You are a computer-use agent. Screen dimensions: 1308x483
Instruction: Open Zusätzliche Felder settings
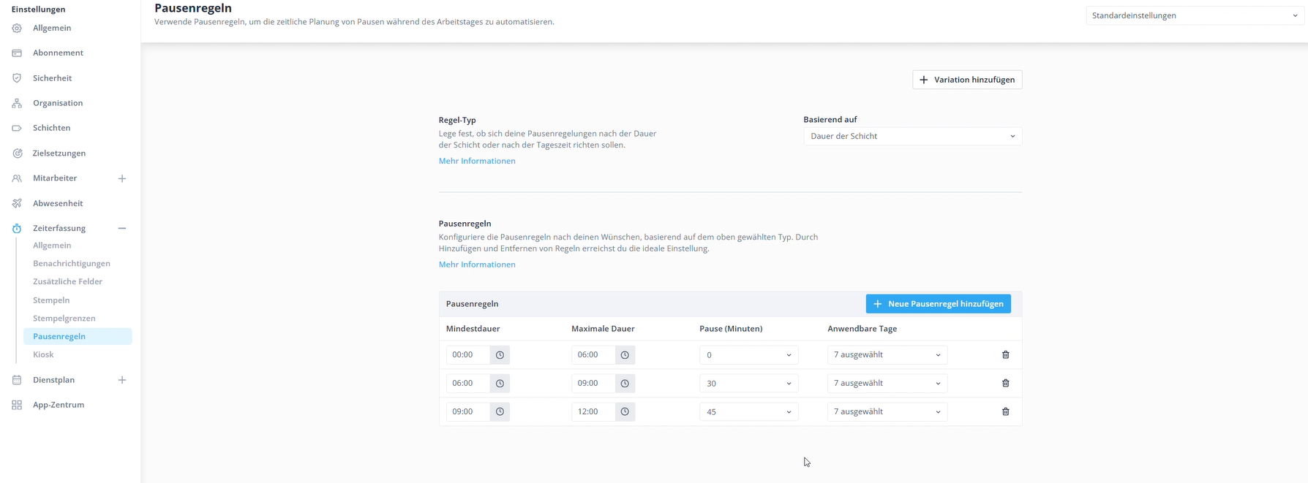click(x=67, y=282)
